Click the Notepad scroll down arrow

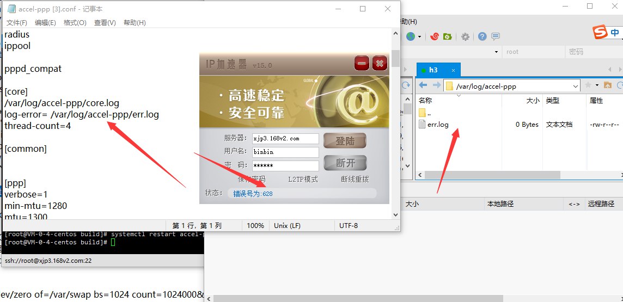coord(395,215)
